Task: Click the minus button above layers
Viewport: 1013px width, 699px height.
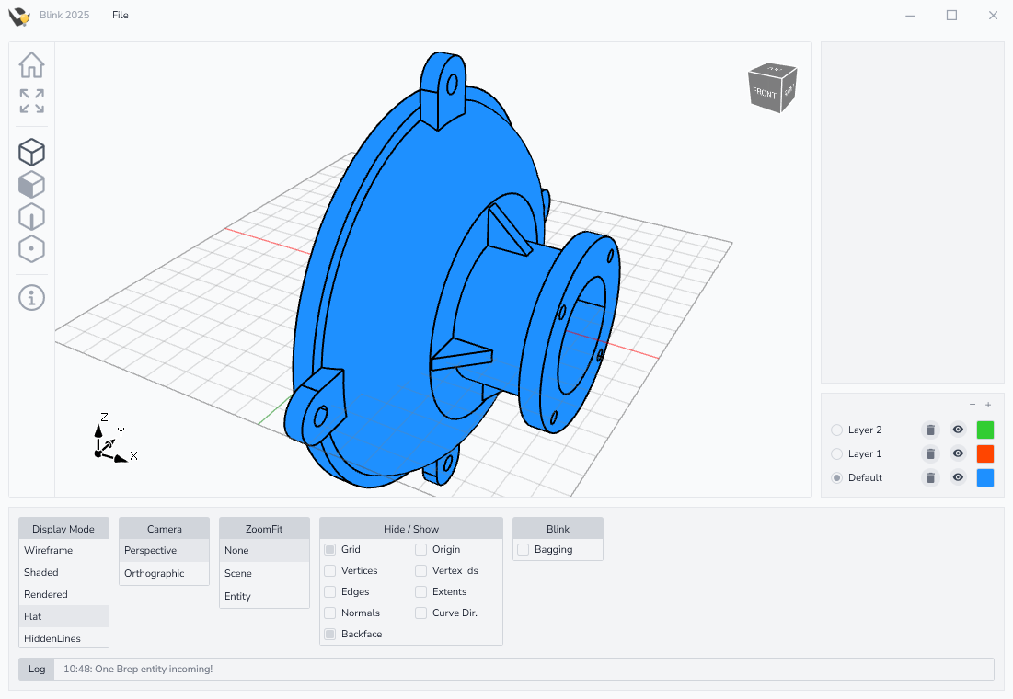Action: 973,405
